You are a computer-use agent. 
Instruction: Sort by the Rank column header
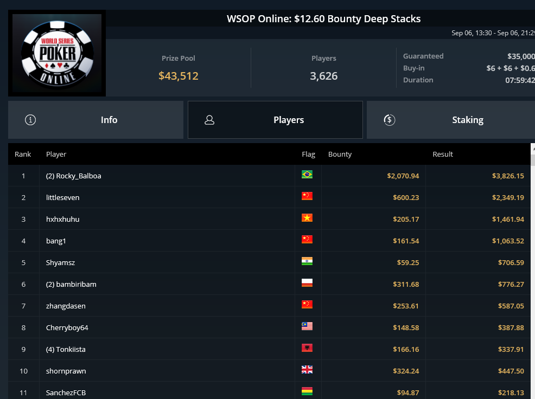point(23,154)
